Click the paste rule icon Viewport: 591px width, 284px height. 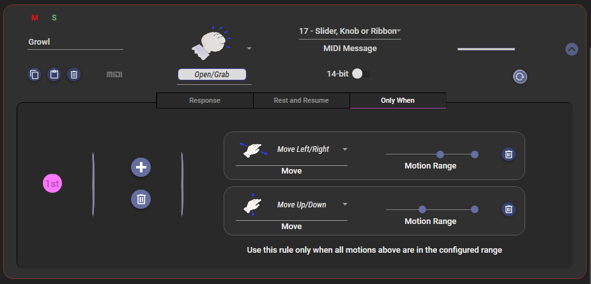tap(54, 75)
